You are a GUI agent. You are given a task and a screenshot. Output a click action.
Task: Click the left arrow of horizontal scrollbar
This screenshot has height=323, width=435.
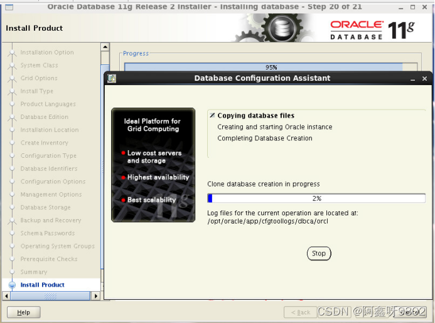[x=6, y=296]
